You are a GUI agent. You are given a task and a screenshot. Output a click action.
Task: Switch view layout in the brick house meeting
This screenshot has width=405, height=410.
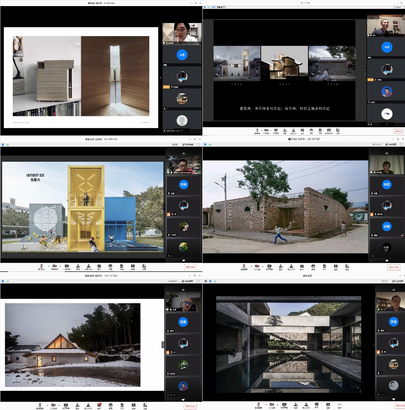tap(392, 144)
